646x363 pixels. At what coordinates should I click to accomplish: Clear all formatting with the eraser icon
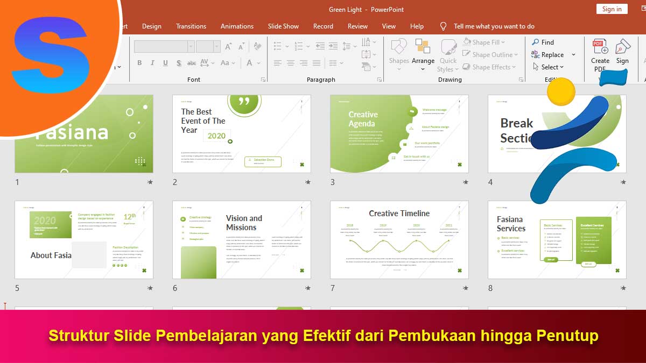click(x=256, y=46)
